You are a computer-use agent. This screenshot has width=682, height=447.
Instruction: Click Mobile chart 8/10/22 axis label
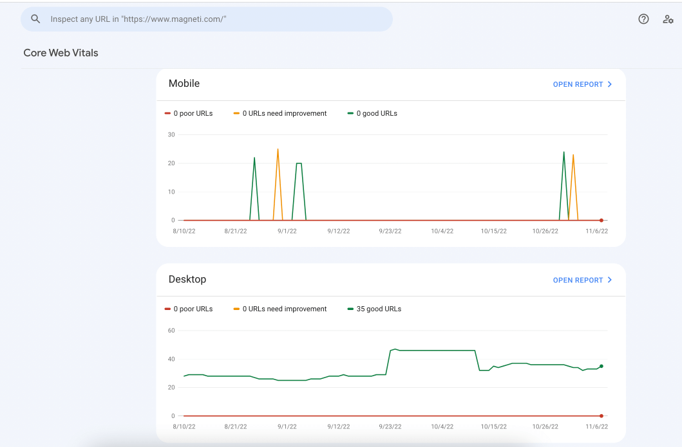pyautogui.click(x=184, y=231)
